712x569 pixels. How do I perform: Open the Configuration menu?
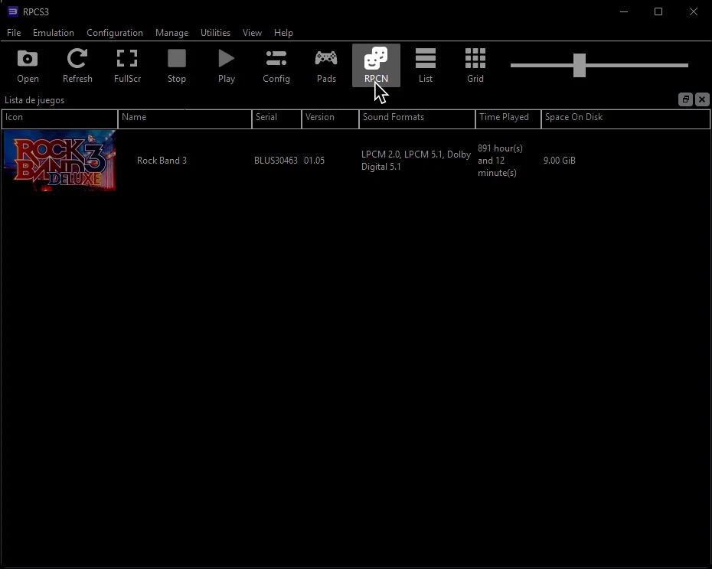(x=114, y=33)
